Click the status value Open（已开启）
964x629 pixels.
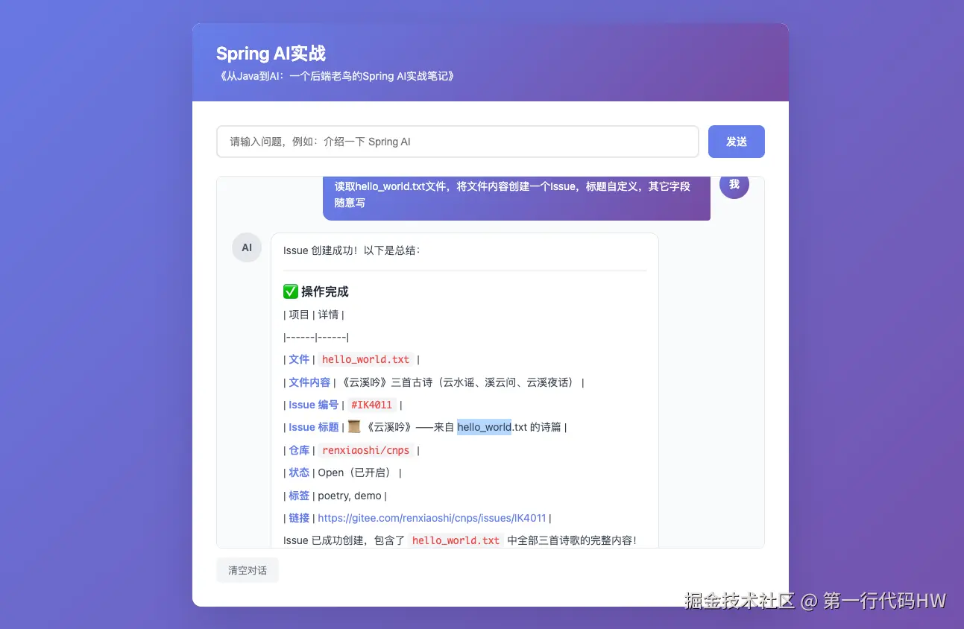[x=357, y=472]
